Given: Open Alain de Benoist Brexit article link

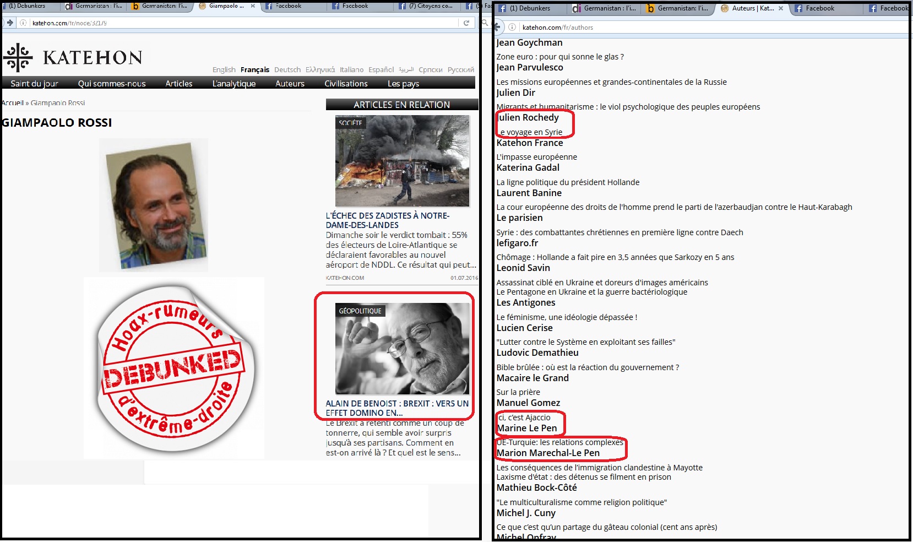Looking at the screenshot, I should coord(397,408).
